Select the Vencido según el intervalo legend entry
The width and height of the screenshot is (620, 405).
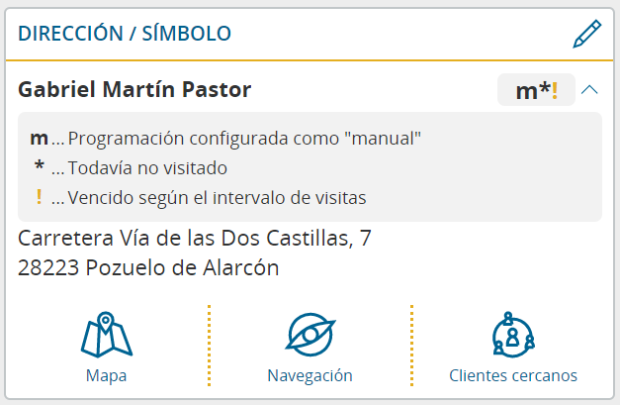(201, 198)
